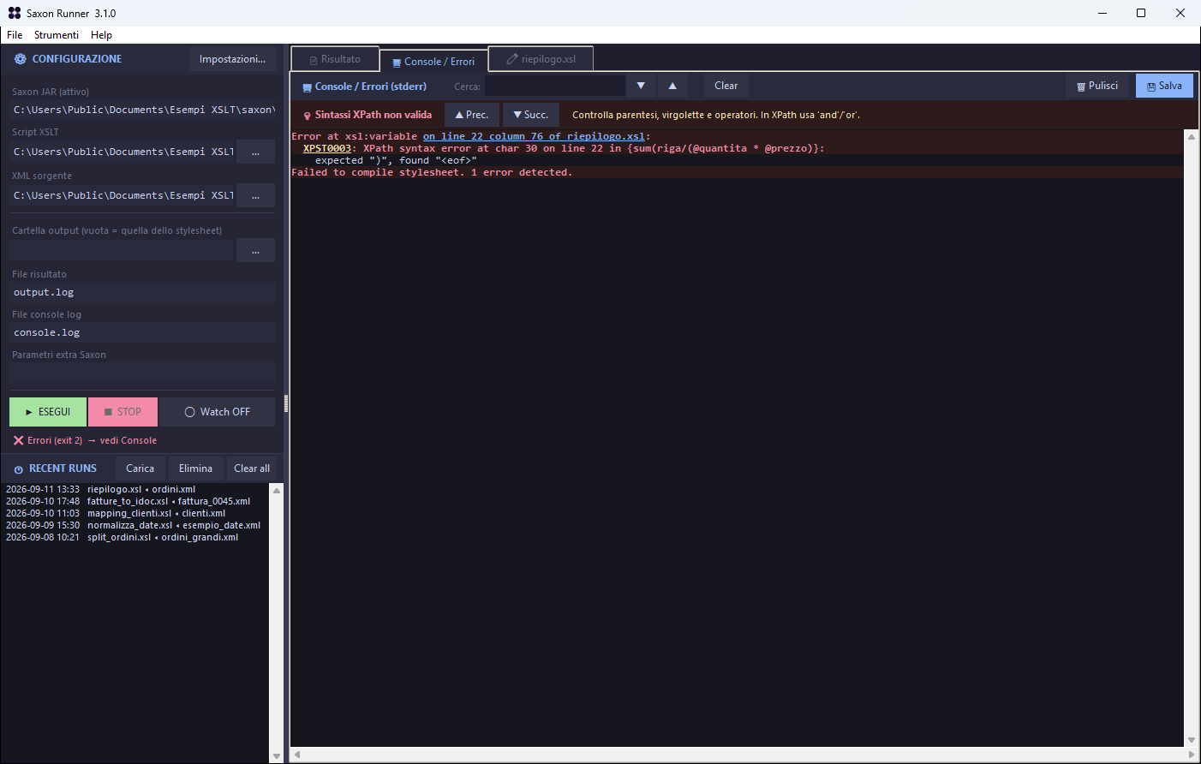Click the Configurazione gear icon
The image size is (1201, 764).
pos(20,59)
